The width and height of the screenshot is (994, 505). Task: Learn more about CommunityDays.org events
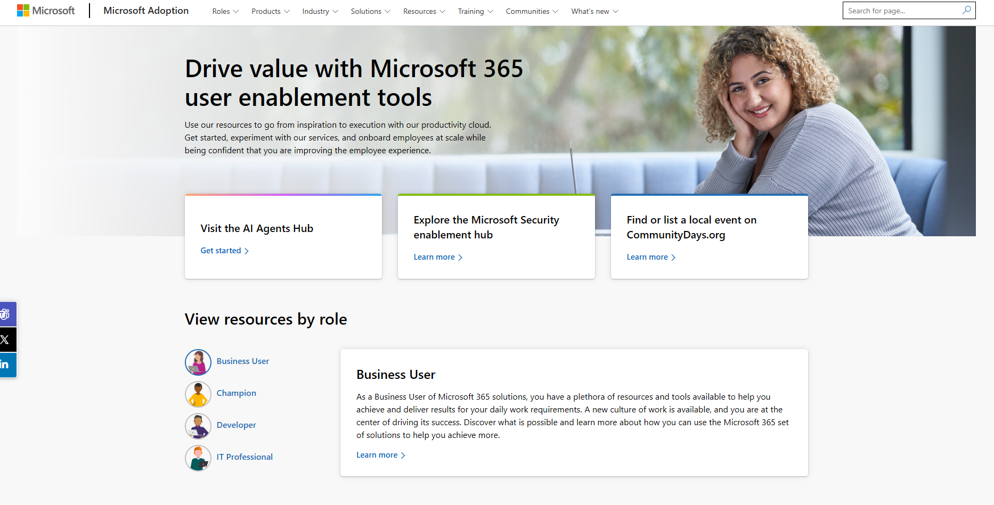click(651, 257)
